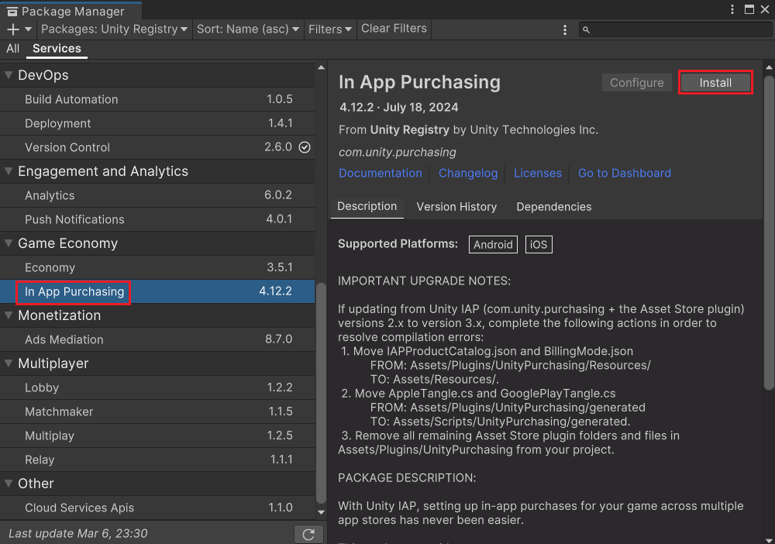
Task: Close the Package Manager window
Action: coord(765,9)
